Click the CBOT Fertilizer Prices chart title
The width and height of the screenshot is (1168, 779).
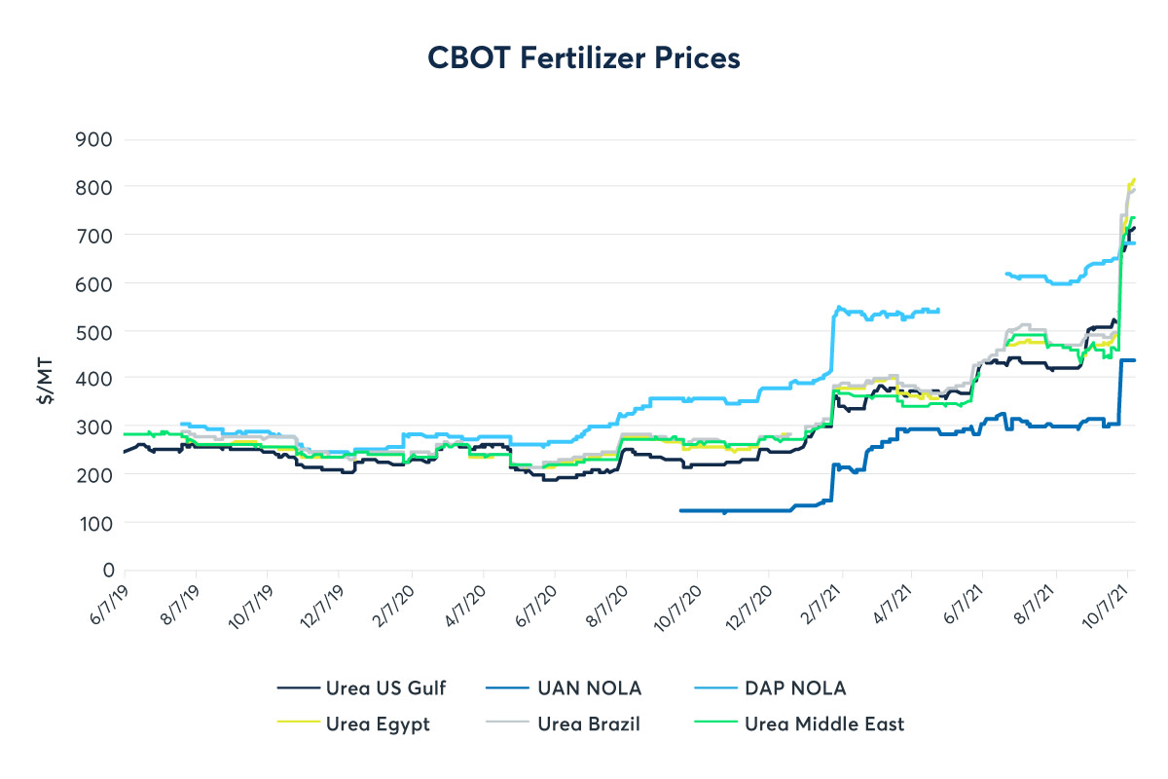click(584, 57)
